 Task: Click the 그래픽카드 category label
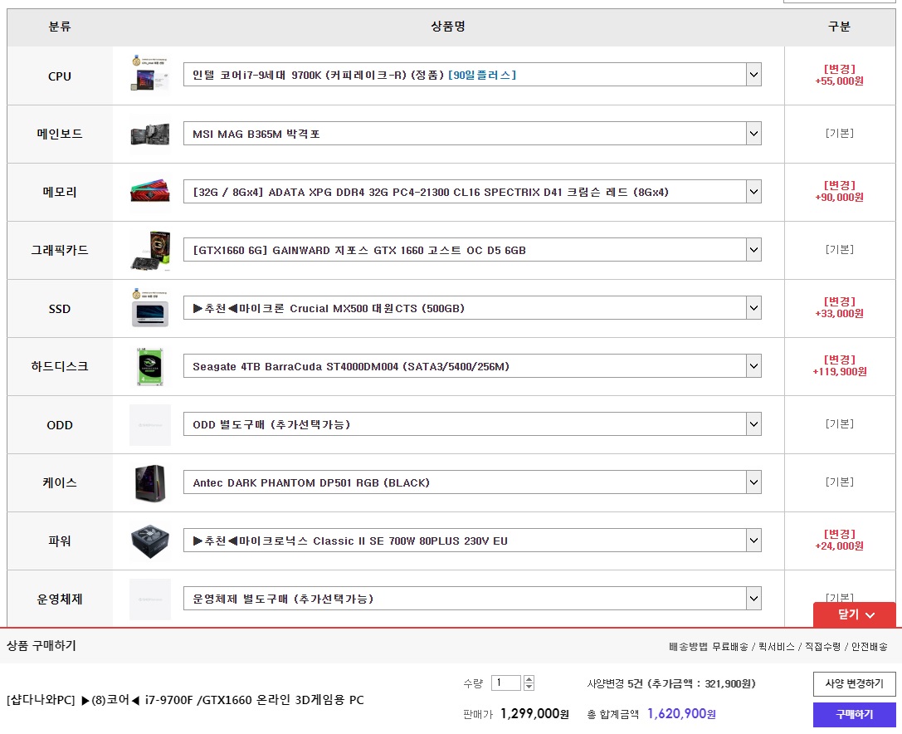(x=60, y=251)
